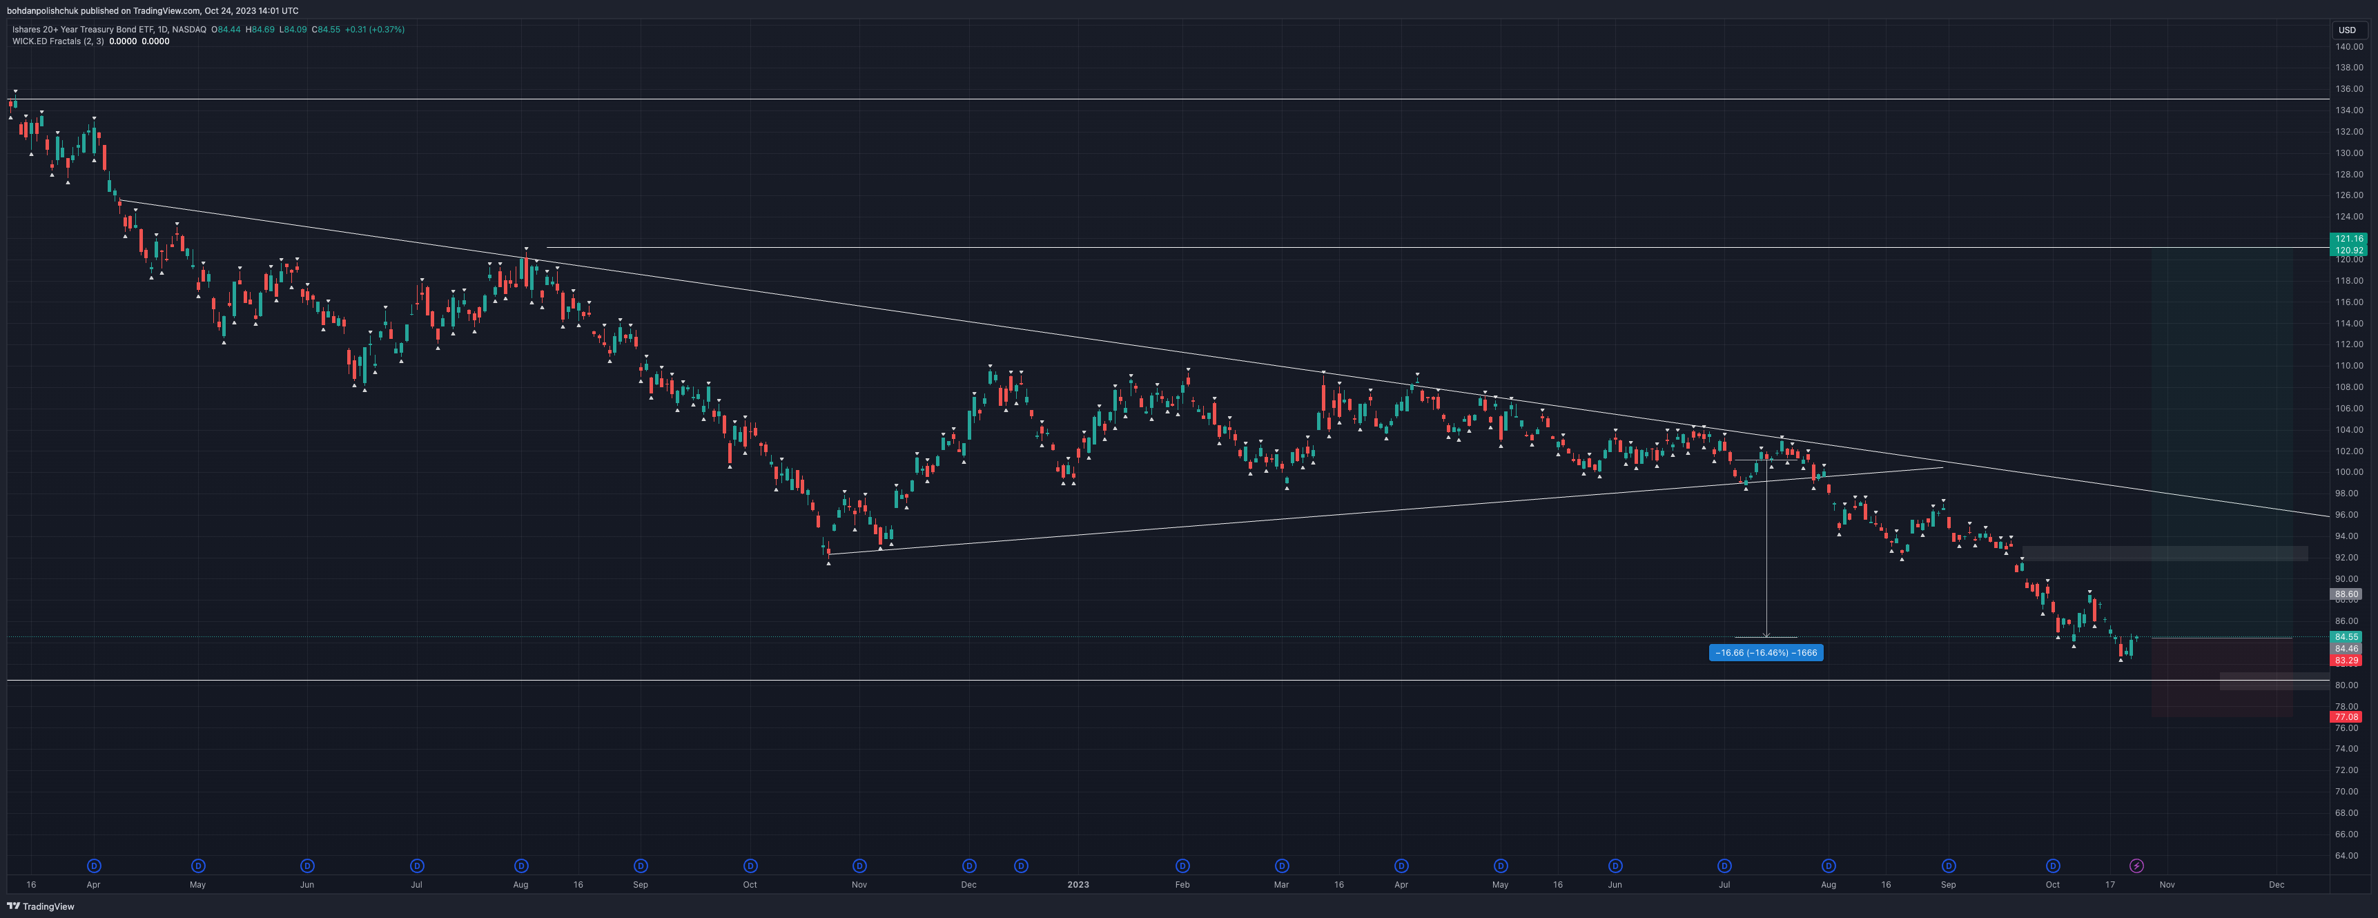Click the dividend D marker above Jul 2022
Viewport: 2378px width, 918px height.
pos(417,866)
